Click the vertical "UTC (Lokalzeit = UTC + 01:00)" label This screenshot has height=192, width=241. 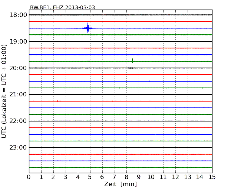tap(4, 91)
